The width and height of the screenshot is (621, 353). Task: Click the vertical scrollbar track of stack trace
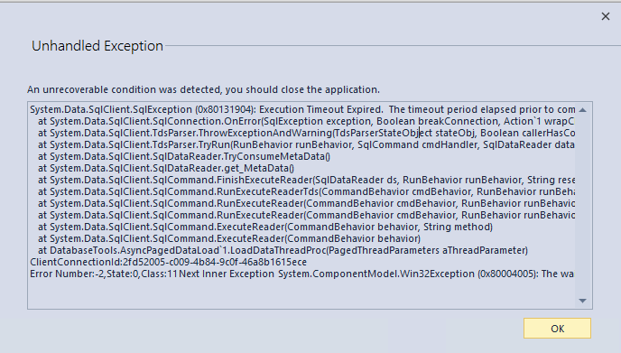[x=582, y=205]
